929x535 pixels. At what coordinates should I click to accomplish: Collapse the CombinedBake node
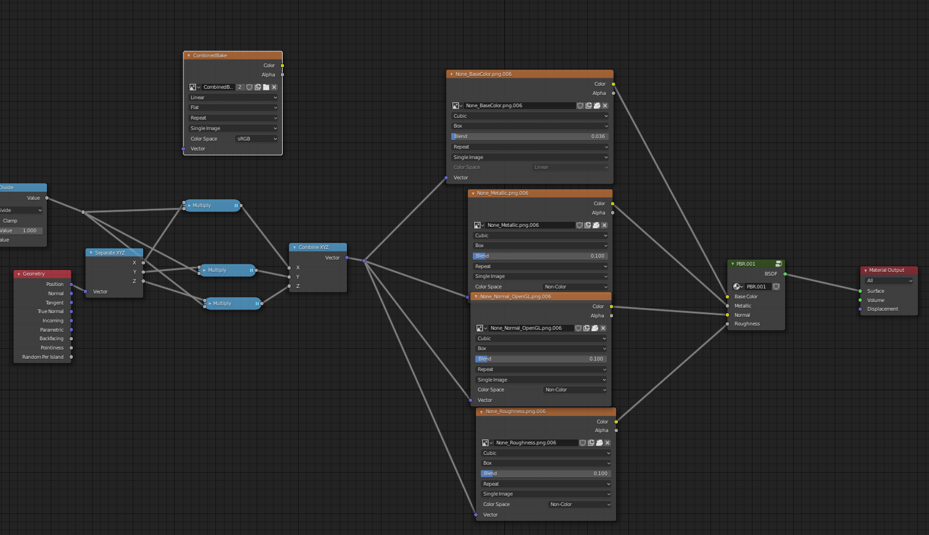(x=189, y=55)
